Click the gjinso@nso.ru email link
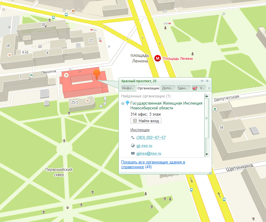This screenshot has width=266, height=222. [149, 154]
